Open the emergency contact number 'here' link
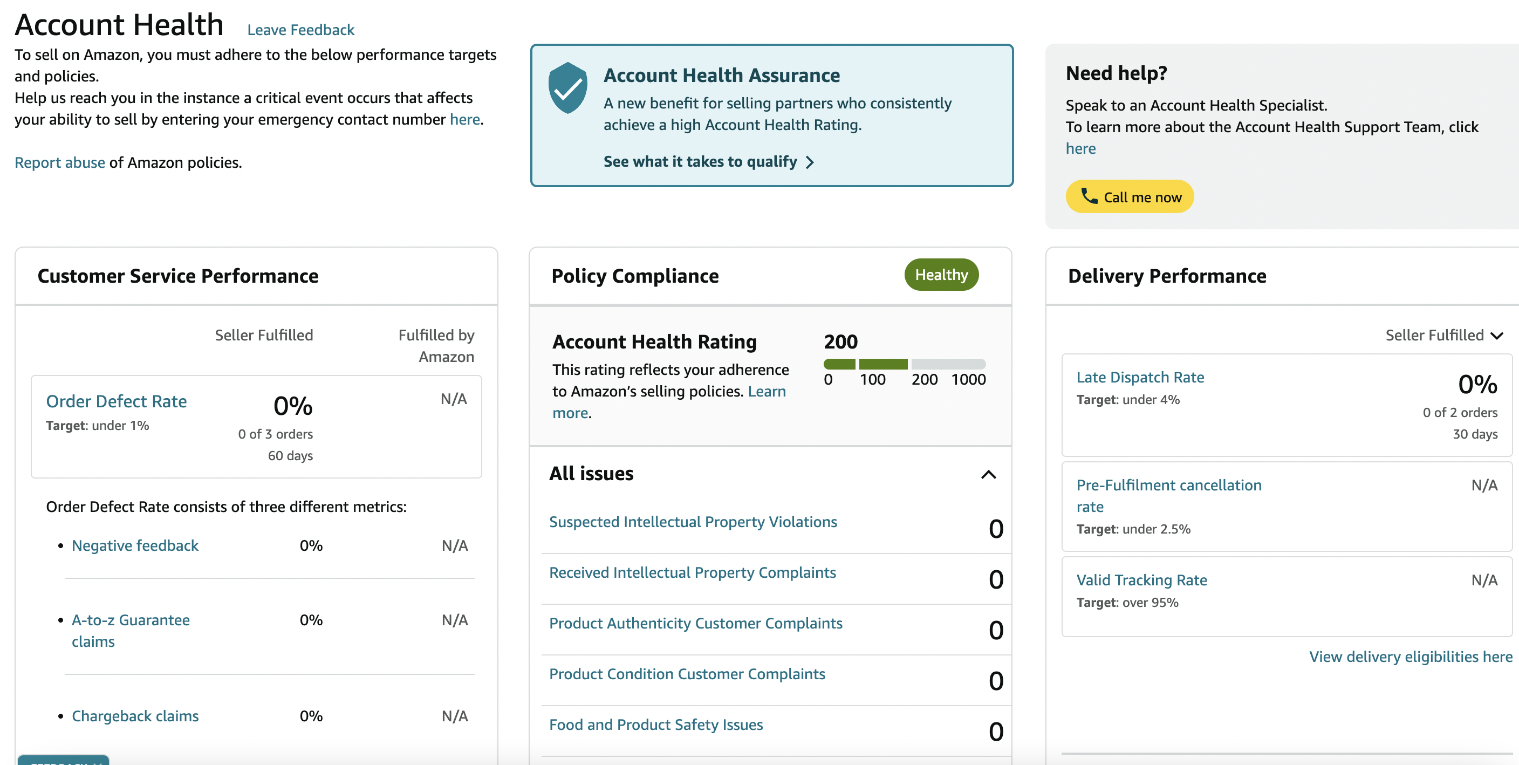 click(x=464, y=119)
